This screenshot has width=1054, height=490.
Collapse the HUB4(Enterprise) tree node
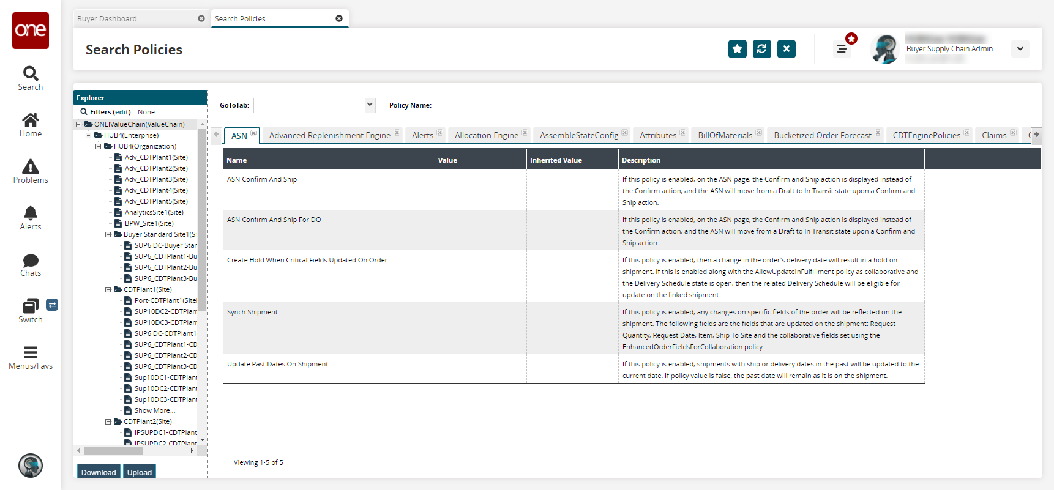pyautogui.click(x=89, y=135)
